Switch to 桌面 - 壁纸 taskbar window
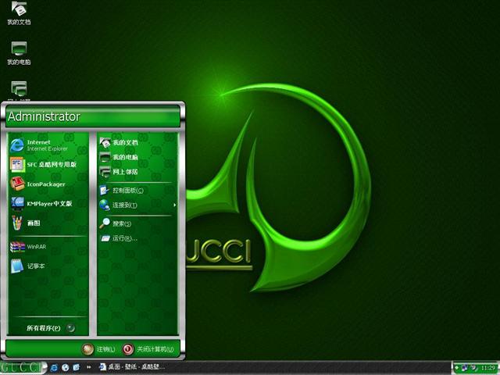This screenshot has width=500, height=375. coord(132,367)
